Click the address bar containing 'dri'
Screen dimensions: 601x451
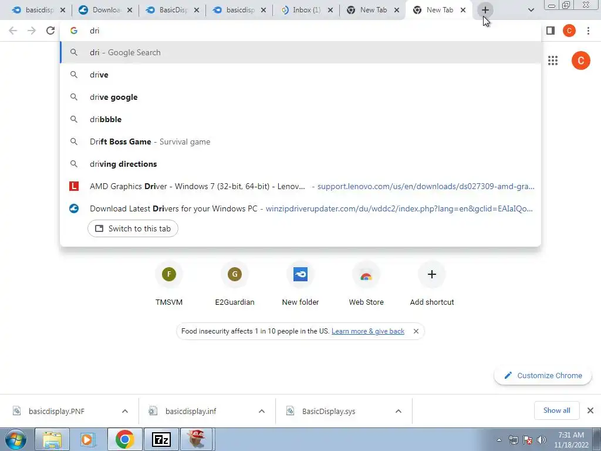(300, 31)
